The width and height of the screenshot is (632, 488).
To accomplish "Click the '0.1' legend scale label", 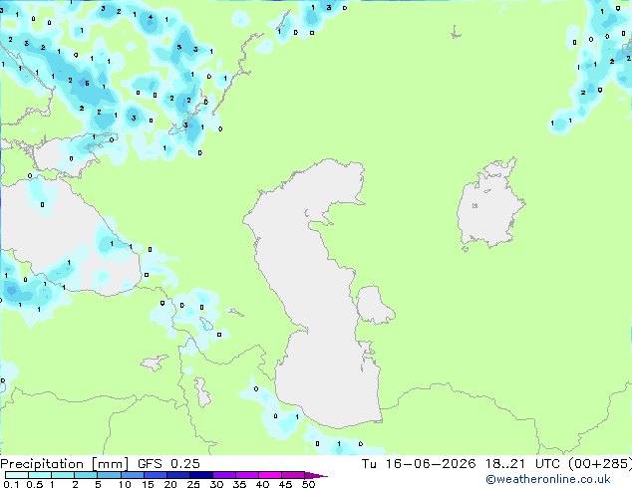I will 11,484.
